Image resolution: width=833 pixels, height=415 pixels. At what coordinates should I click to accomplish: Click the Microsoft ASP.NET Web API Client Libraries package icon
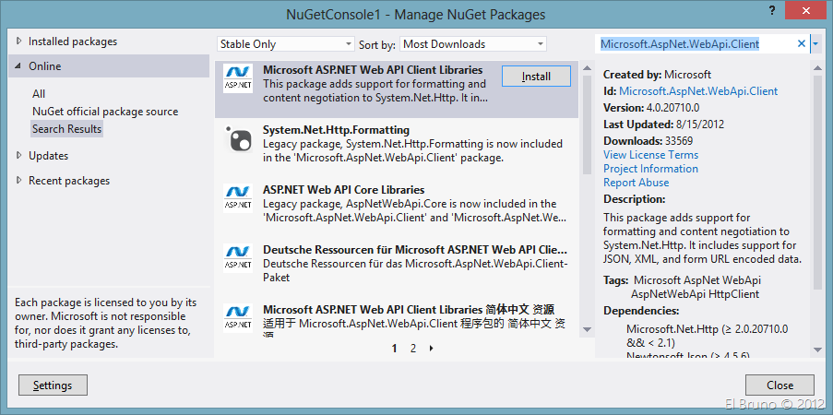click(238, 78)
